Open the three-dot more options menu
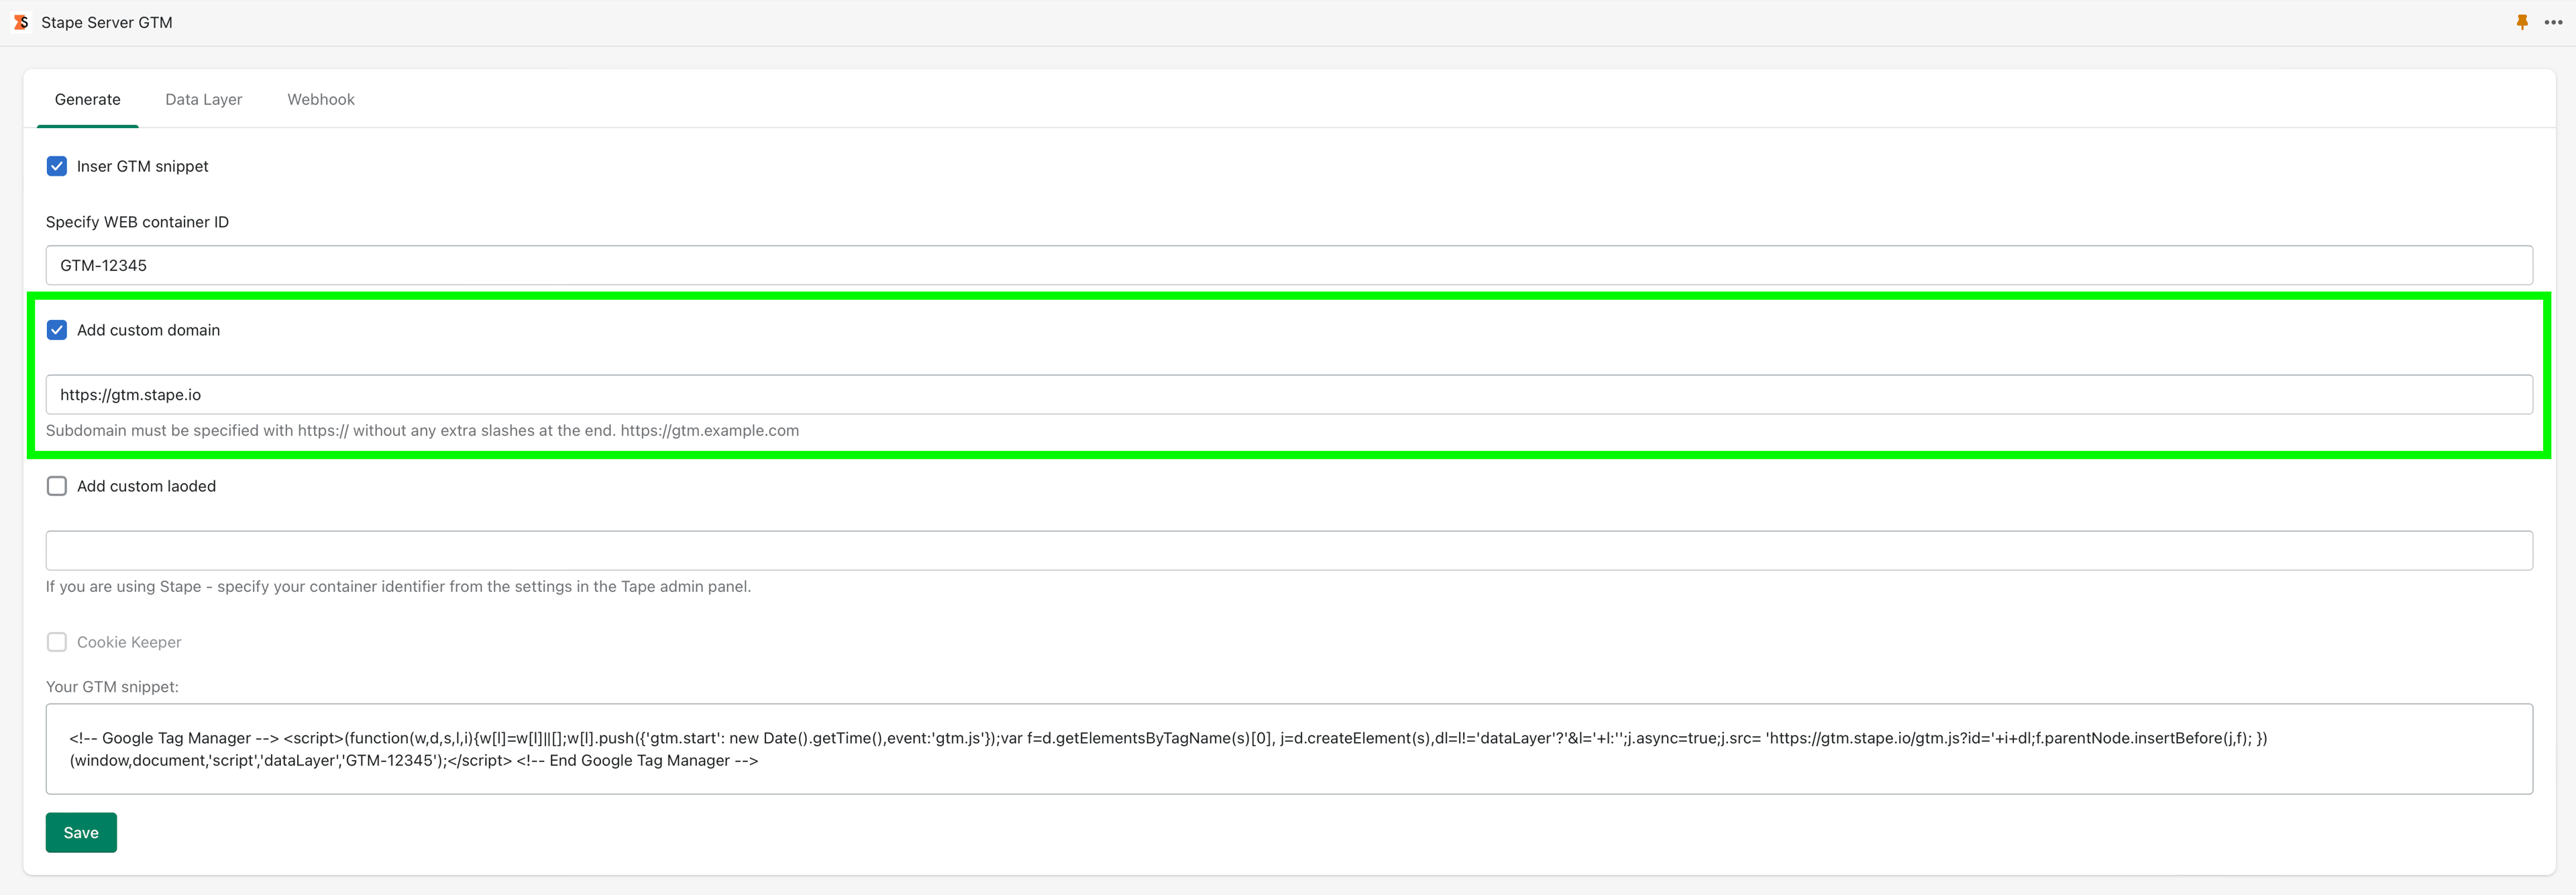The width and height of the screenshot is (2576, 895). 2553,22
